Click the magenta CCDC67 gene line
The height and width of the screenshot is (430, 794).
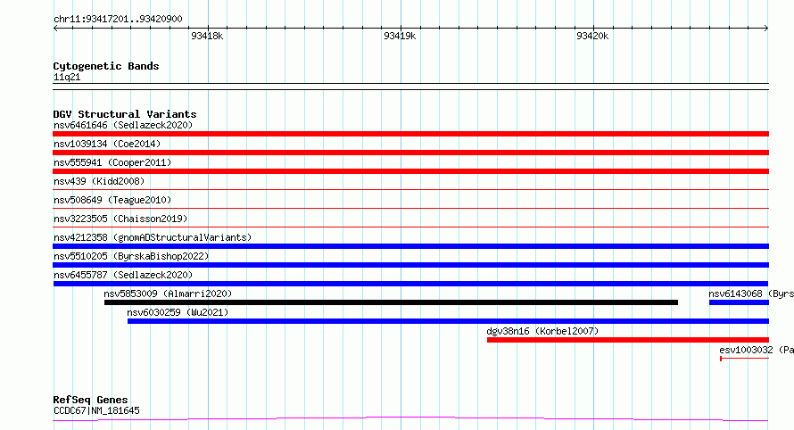click(410, 419)
